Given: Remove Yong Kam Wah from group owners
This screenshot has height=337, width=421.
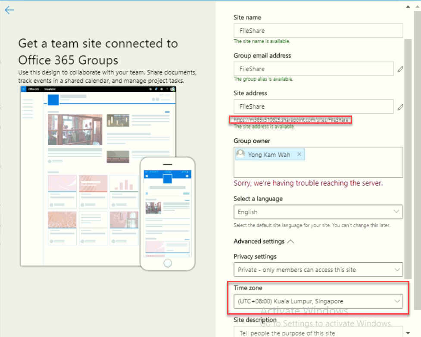Looking at the screenshot, I should click(x=299, y=154).
